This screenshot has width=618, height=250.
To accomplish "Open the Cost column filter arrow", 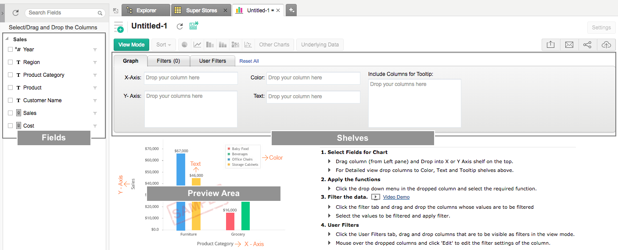I will [x=95, y=126].
